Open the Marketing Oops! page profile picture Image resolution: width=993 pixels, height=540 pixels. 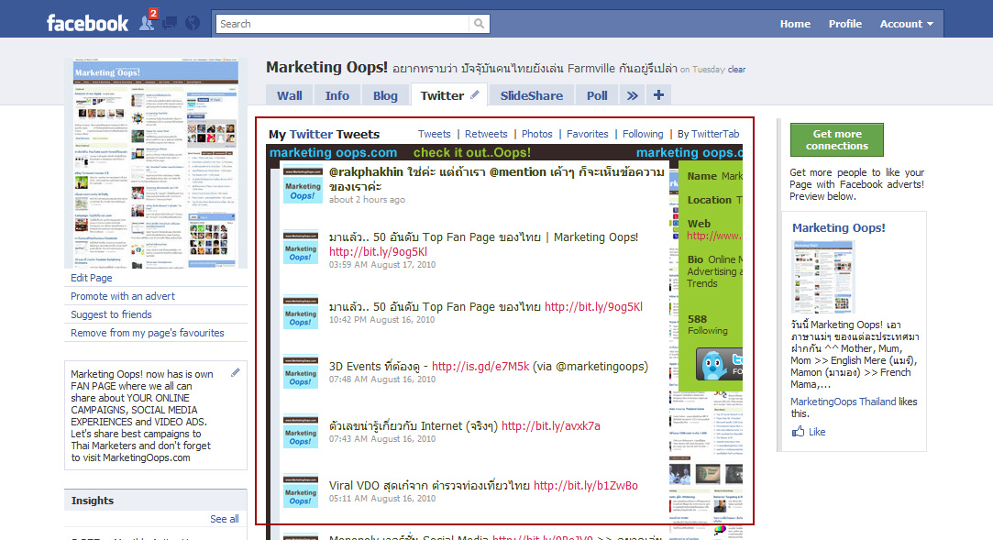click(x=156, y=163)
